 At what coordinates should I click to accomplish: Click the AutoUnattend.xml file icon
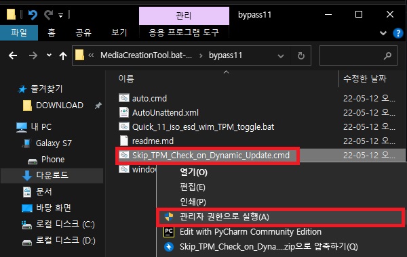click(x=124, y=112)
